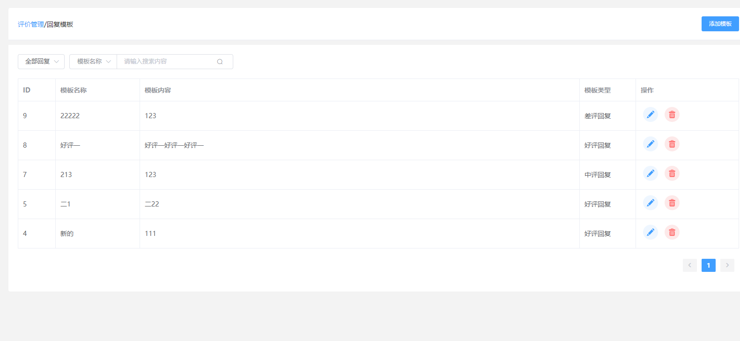Edit the template with ID 8
This screenshot has width=740, height=341.
(x=650, y=144)
